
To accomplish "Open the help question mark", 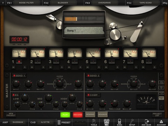I will (3, 3).
